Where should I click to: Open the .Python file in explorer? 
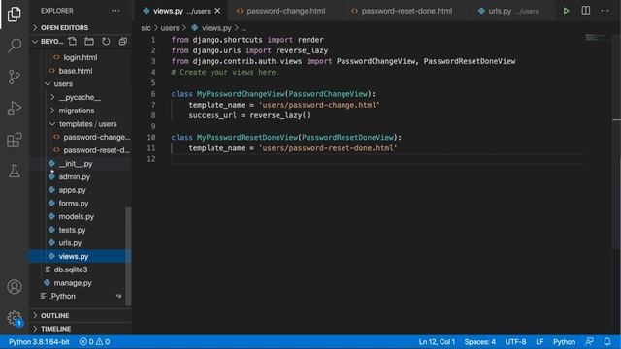click(x=80, y=296)
